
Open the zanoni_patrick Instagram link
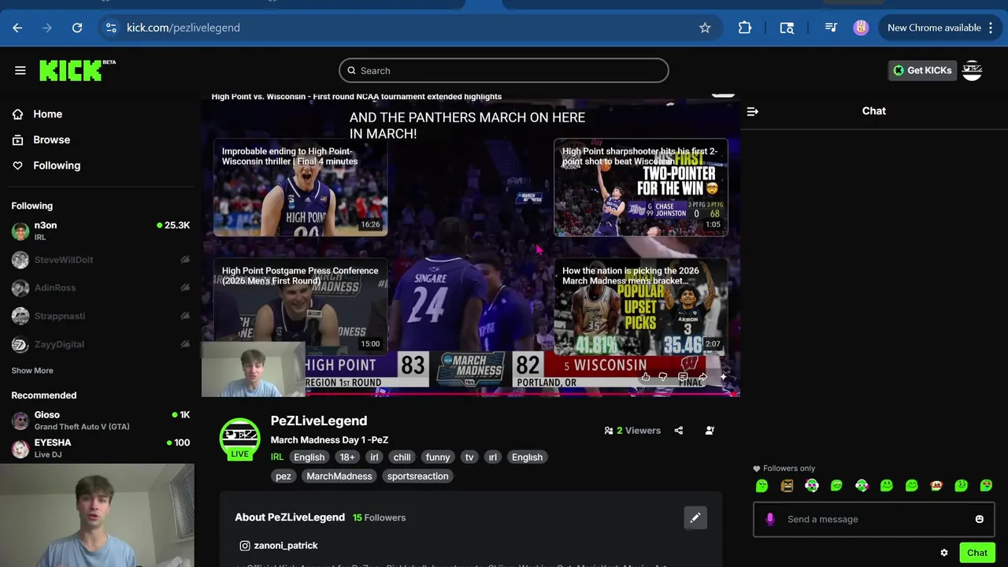[279, 545]
